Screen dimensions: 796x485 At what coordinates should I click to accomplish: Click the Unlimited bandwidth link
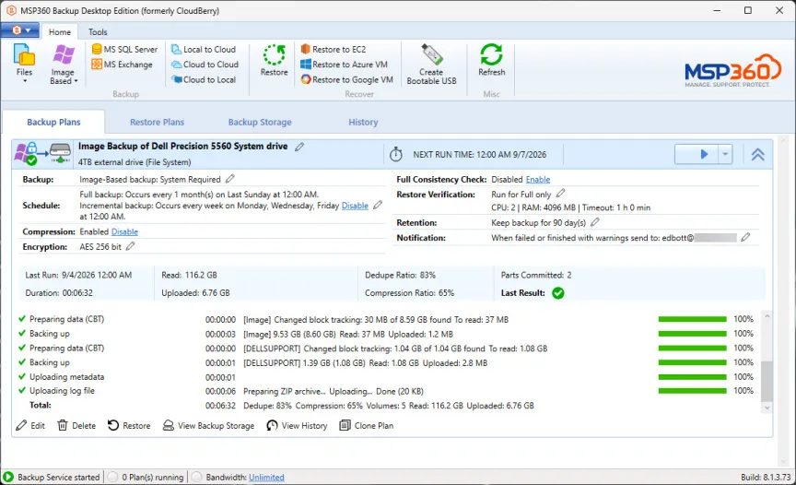(266, 478)
